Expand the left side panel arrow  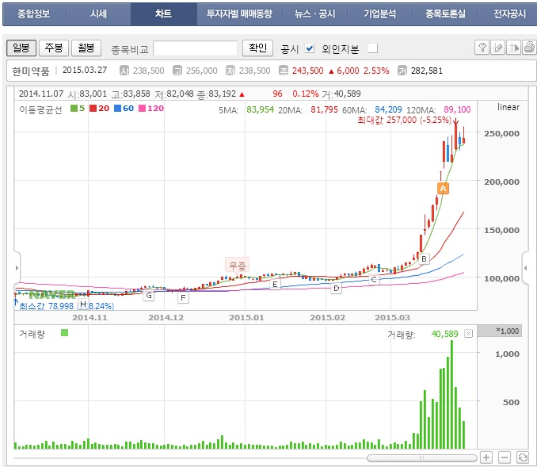pyautogui.click(x=17, y=268)
